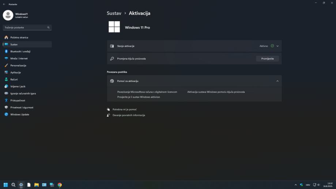336x189 pixels.
Task: Open Aktivacija sustava Windows pomoću ključa proizvoda
Action: (x=216, y=92)
